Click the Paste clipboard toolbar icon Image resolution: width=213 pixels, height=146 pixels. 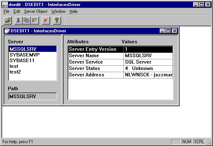pos(35,21)
